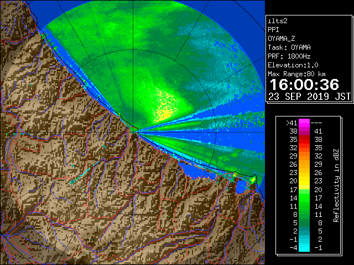Viewport: 354px width, 265px height.
Task: Click the 'Task: OYAMA' line
Action: pos(289,47)
